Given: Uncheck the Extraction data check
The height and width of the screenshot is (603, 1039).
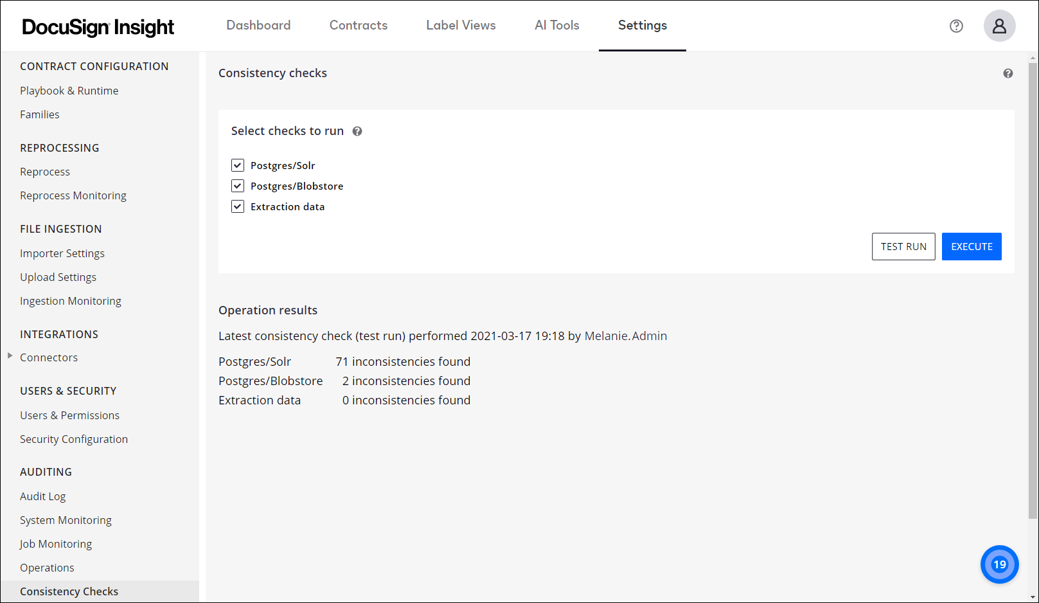Looking at the screenshot, I should [238, 206].
